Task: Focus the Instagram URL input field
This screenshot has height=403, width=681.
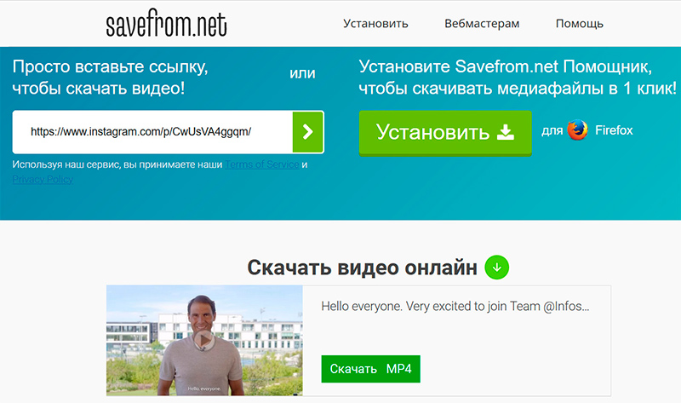Action: 153,132
